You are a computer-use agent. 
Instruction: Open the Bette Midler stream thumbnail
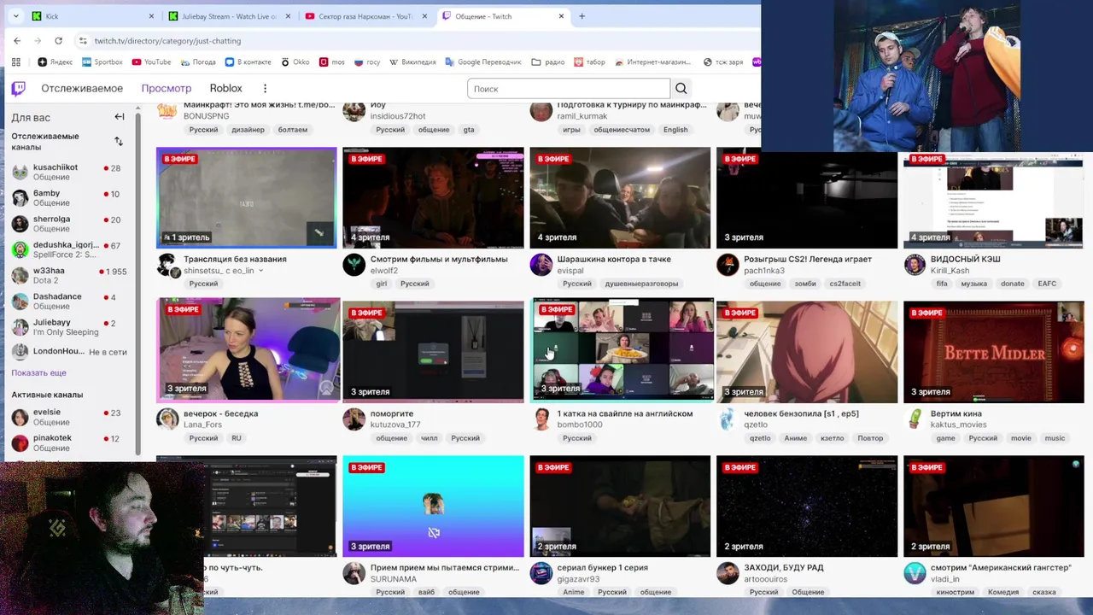tap(994, 352)
